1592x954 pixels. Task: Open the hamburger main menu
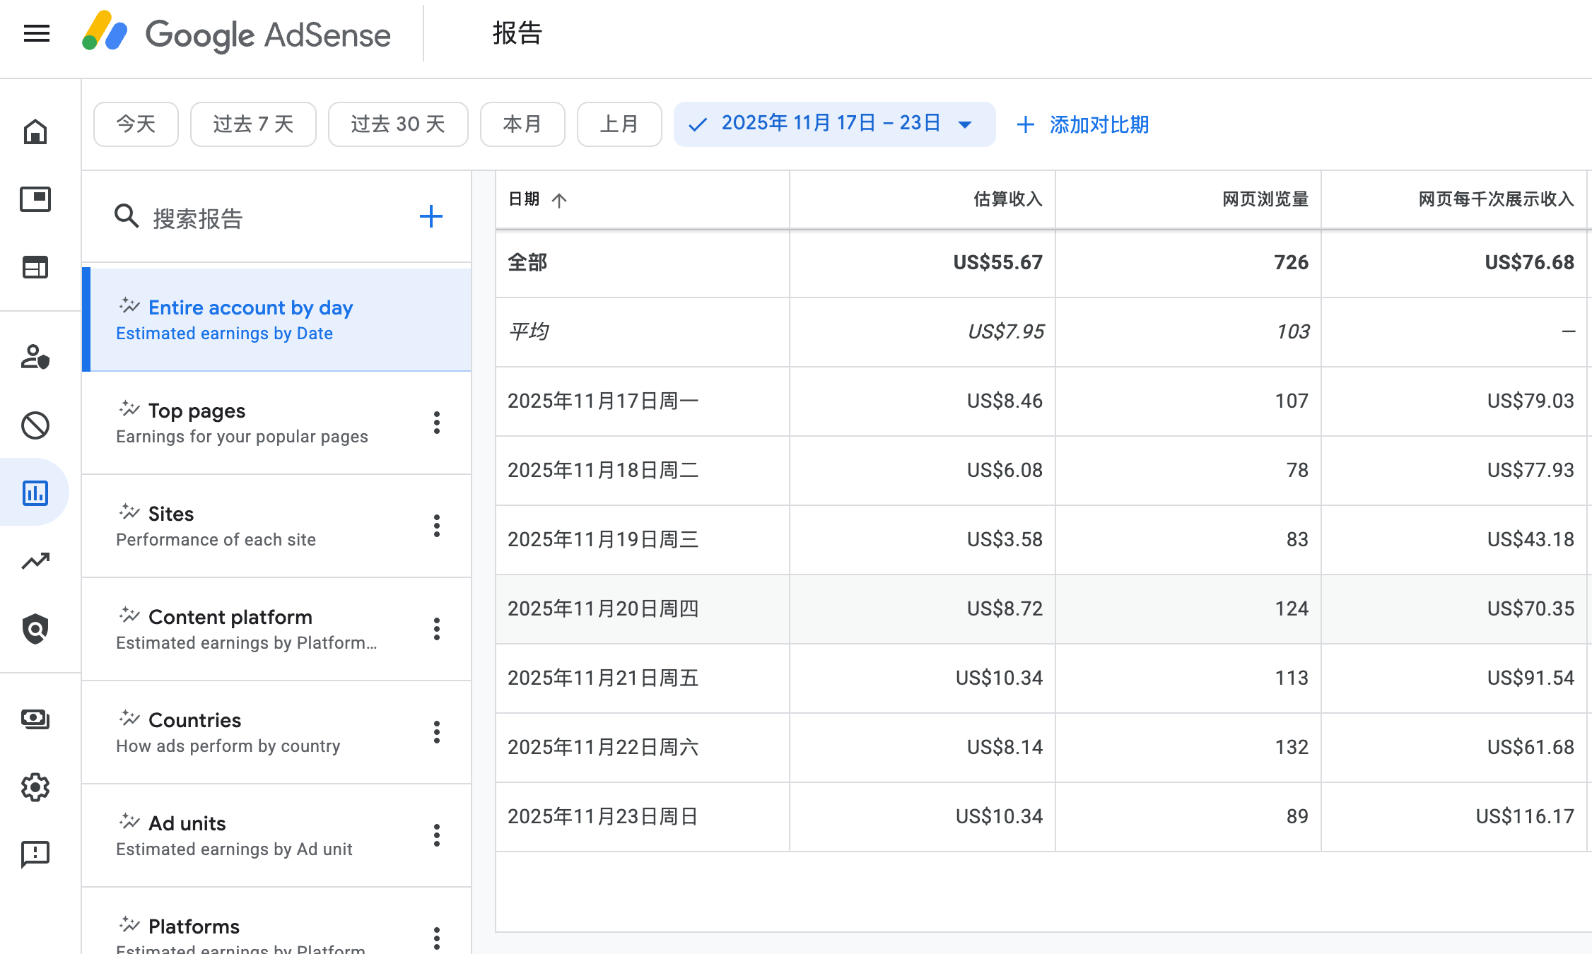click(36, 33)
